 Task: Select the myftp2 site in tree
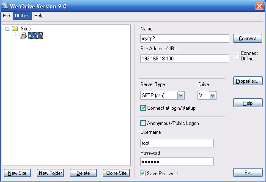pos(36,36)
